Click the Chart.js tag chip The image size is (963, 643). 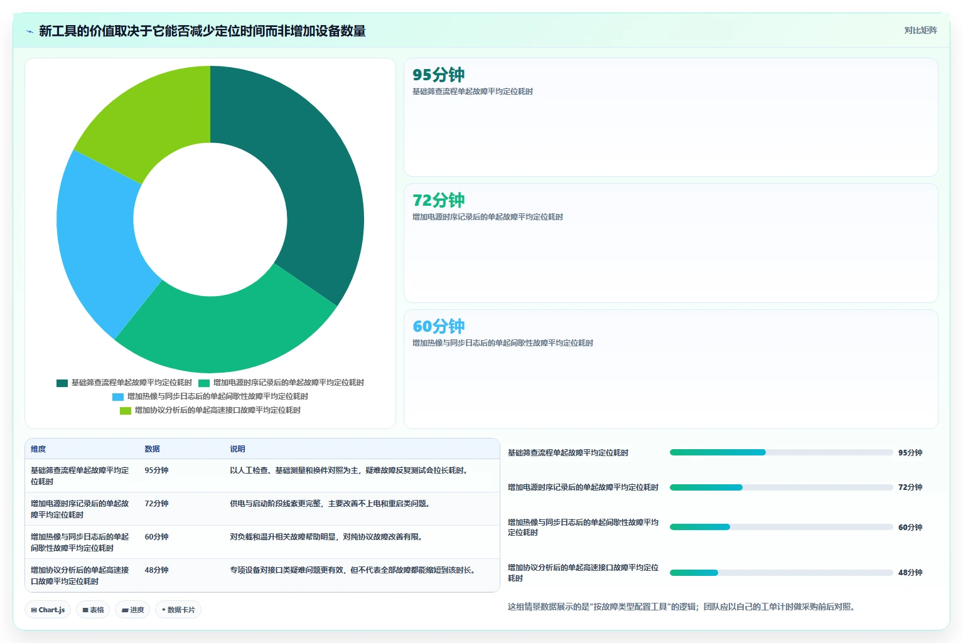tap(48, 610)
